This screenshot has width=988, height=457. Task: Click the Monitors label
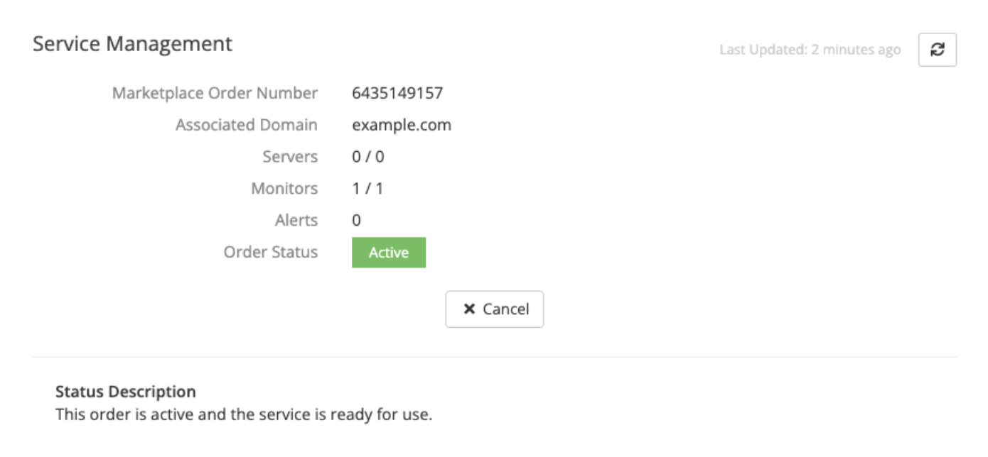(284, 189)
